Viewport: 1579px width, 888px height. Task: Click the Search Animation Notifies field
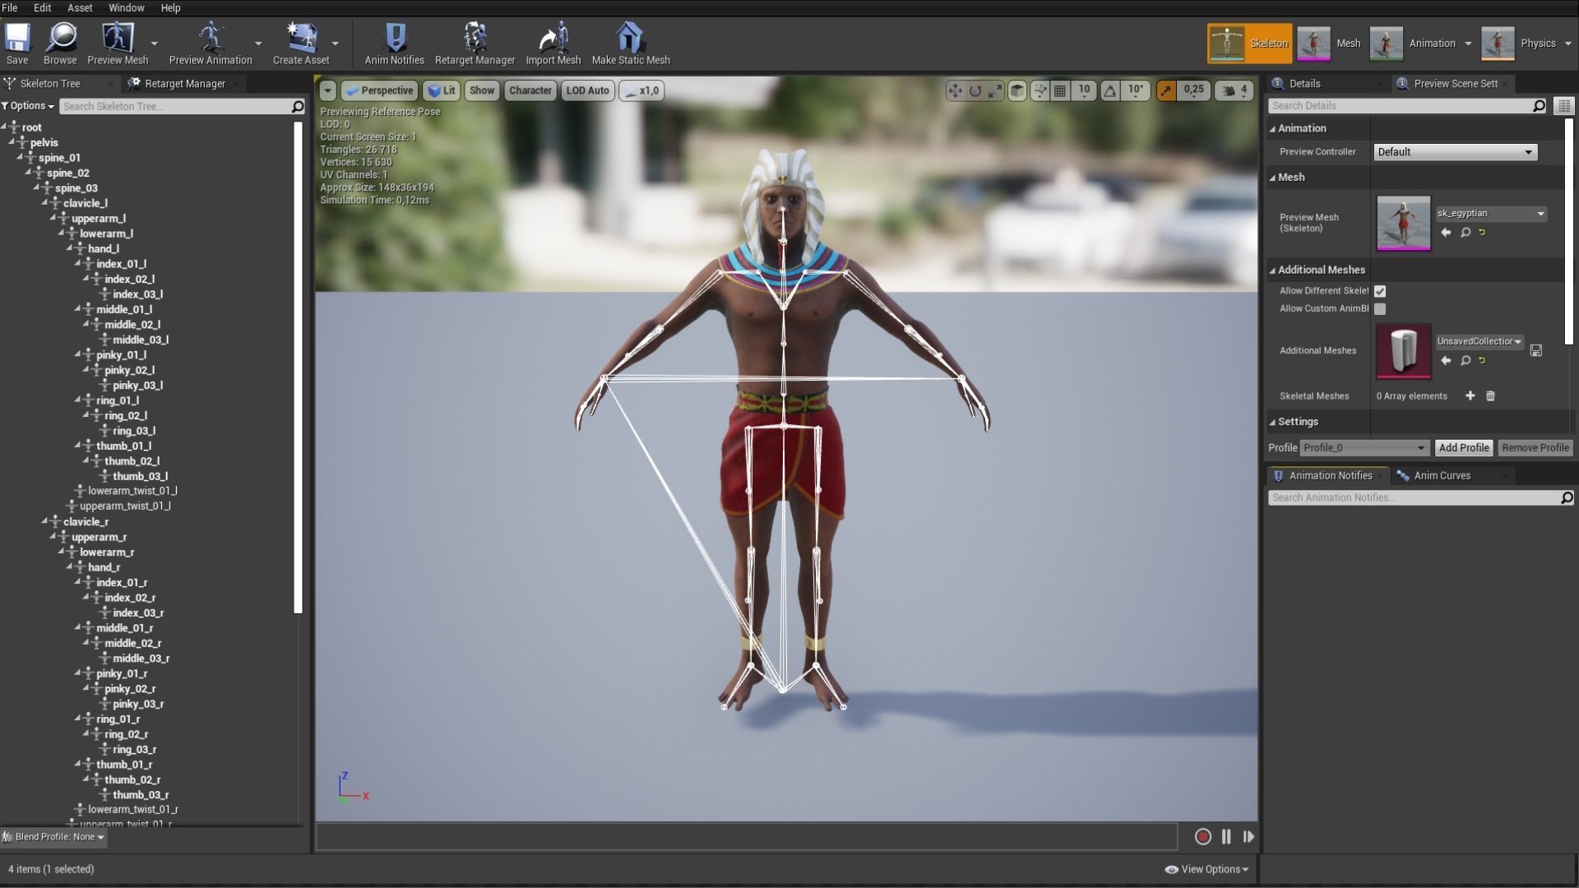pos(1414,497)
